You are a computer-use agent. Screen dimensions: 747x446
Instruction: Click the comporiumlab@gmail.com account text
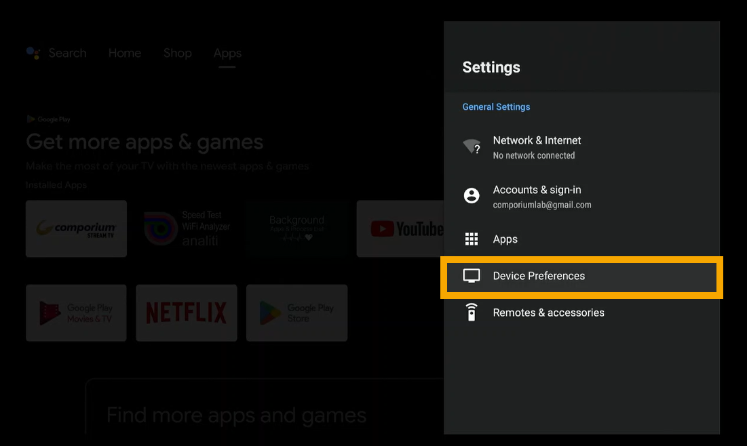pyautogui.click(x=542, y=205)
